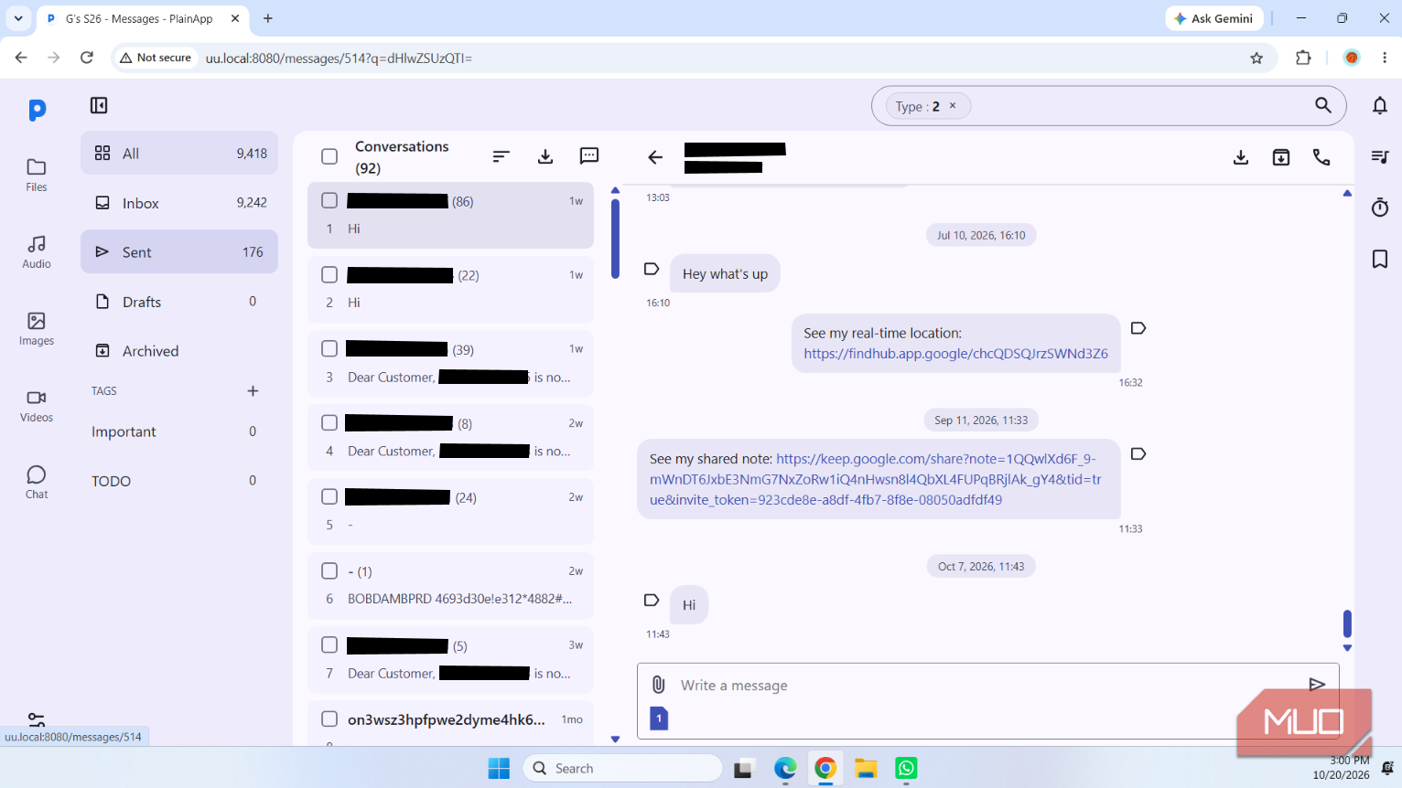This screenshot has height=788, width=1402.
Task: Open File Explorer from the taskbar
Action: coord(866,768)
